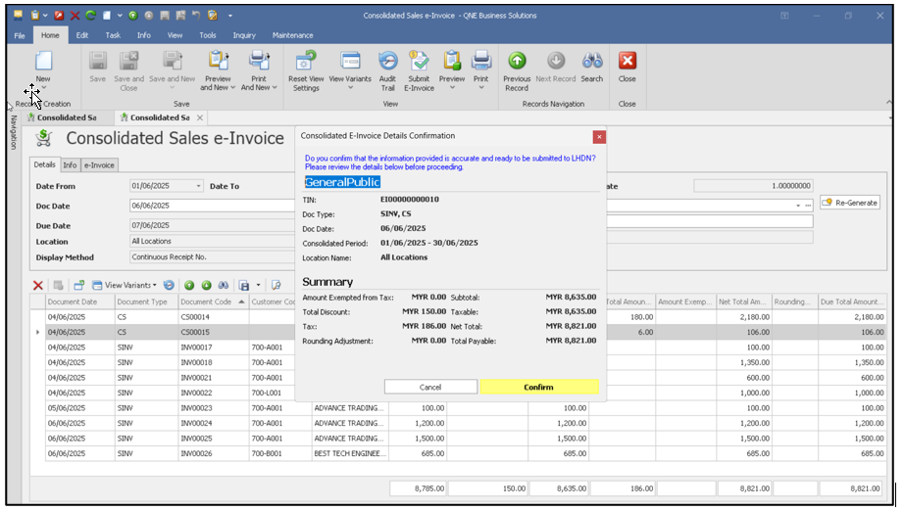Expand the Print ribbon dropdown arrow
This screenshot has height=510, width=904.
coord(480,88)
